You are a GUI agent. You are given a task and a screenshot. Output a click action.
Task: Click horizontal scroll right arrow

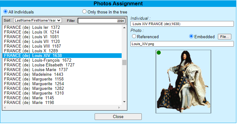point(119,108)
